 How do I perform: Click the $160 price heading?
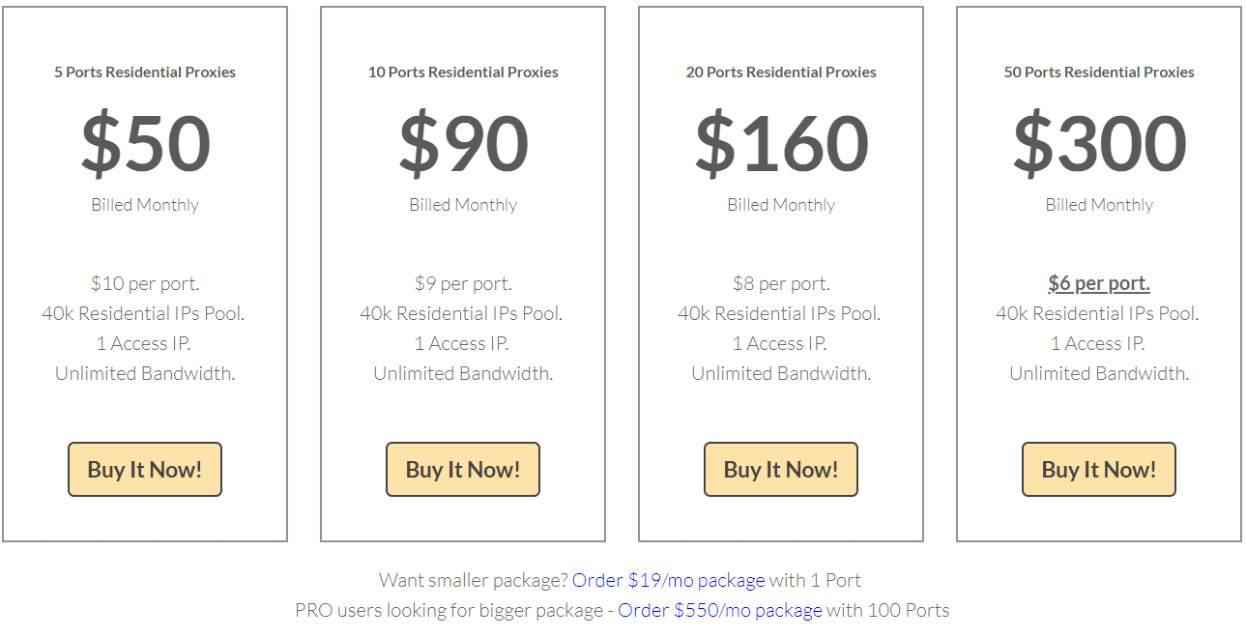[781, 143]
